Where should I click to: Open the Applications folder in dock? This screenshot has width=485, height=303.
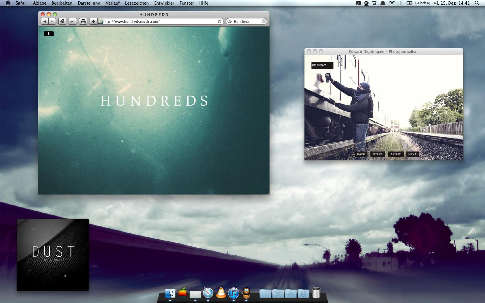[x=291, y=293]
